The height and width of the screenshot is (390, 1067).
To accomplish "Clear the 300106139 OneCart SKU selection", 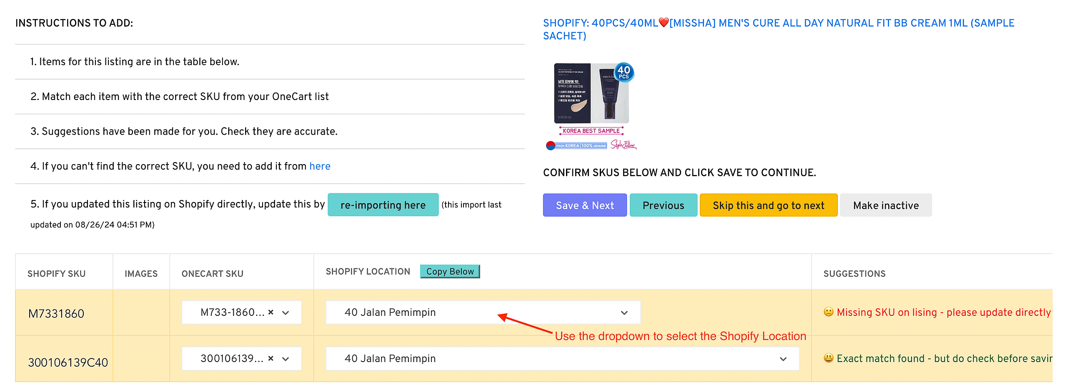I will pyautogui.click(x=271, y=358).
